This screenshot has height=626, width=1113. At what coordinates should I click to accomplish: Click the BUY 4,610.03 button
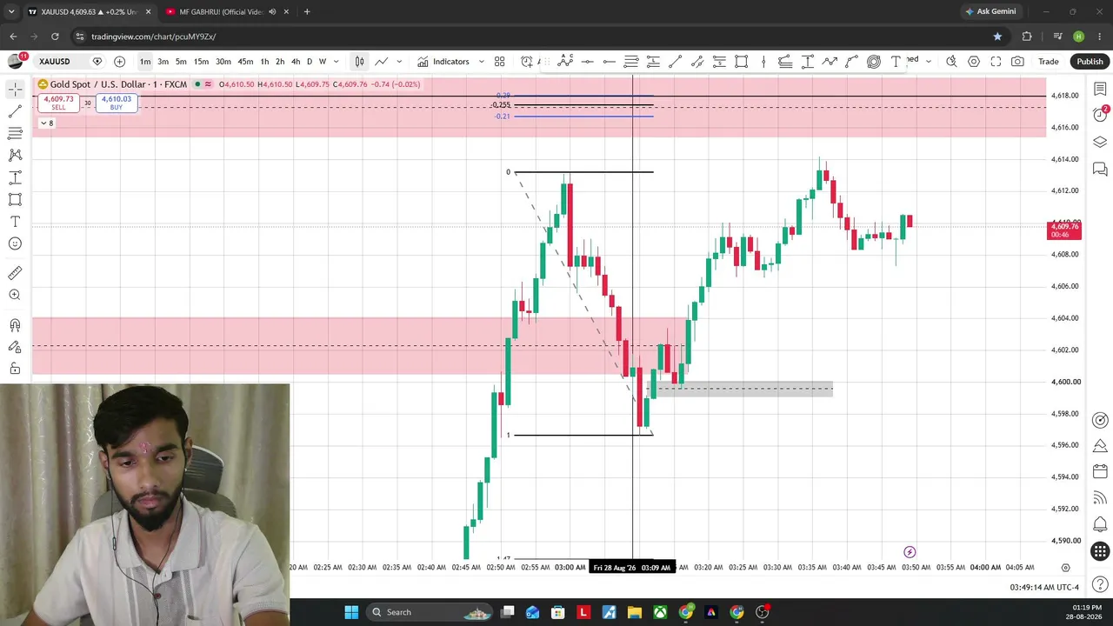117,103
